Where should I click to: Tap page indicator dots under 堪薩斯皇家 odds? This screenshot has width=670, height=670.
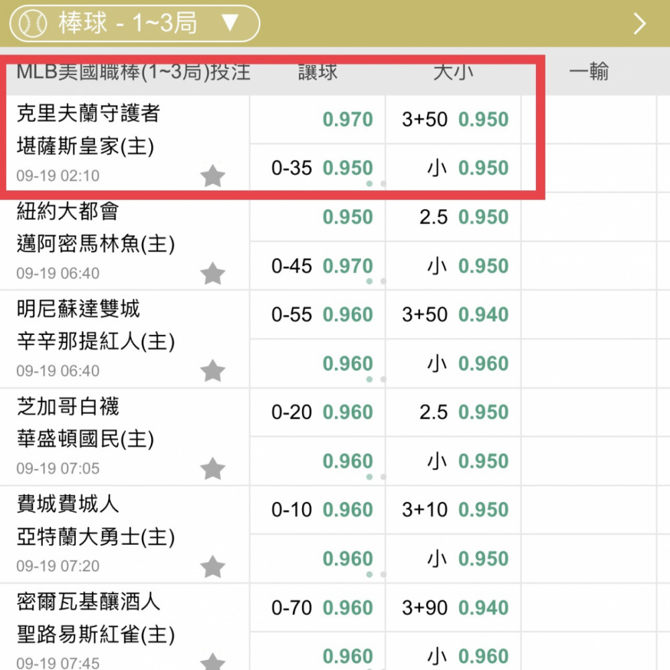(376, 184)
